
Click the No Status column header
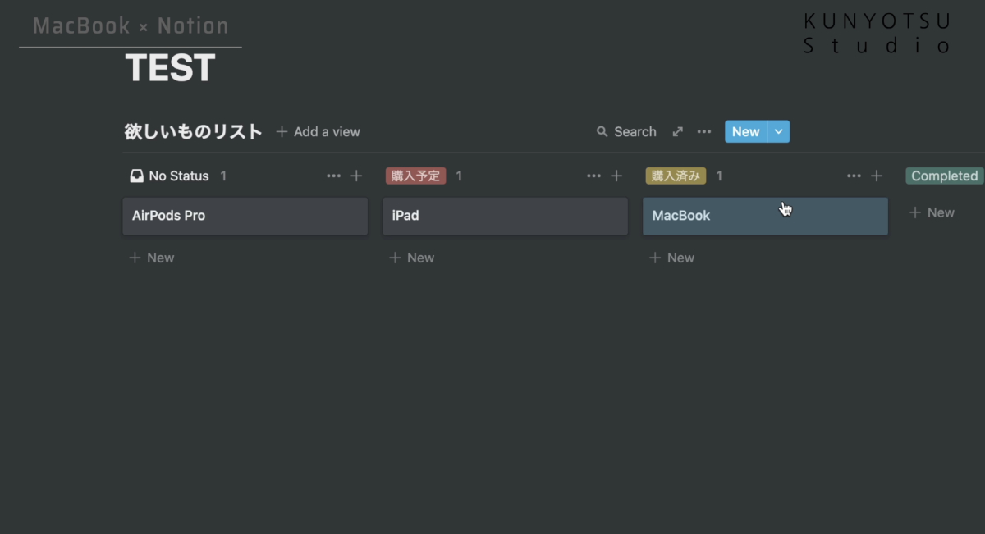point(170,176)
